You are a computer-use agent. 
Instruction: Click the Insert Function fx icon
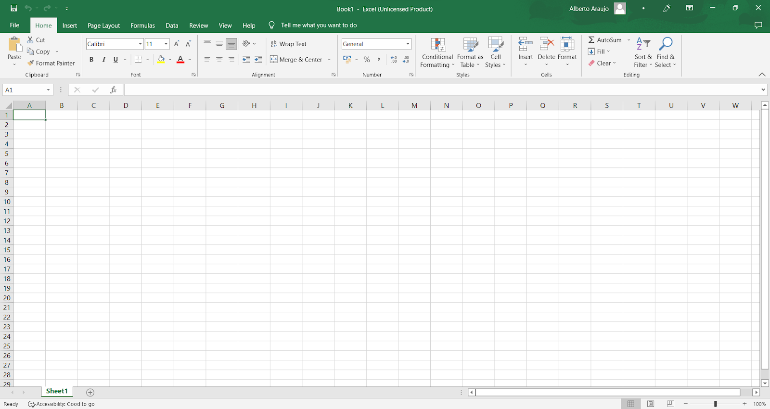[x=114, y=90]
